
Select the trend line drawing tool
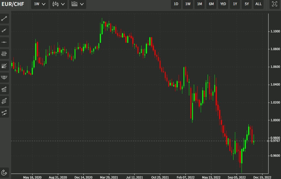(4, 19)
